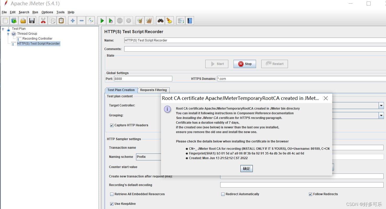Select Thread Group in the tree
This screenshot has width=386, height=209.
click(x=27, y=34)
